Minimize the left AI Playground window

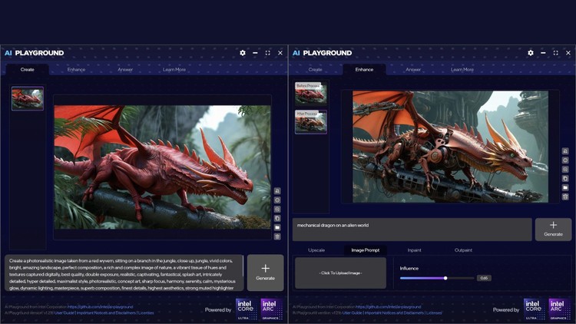tap(255, 53)
